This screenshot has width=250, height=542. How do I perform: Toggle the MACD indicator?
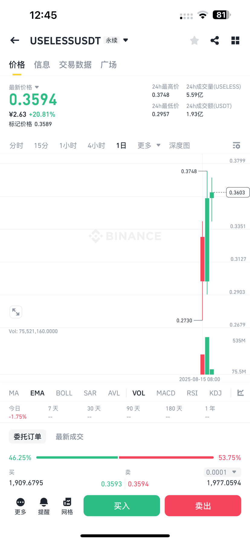coord(166,393)
